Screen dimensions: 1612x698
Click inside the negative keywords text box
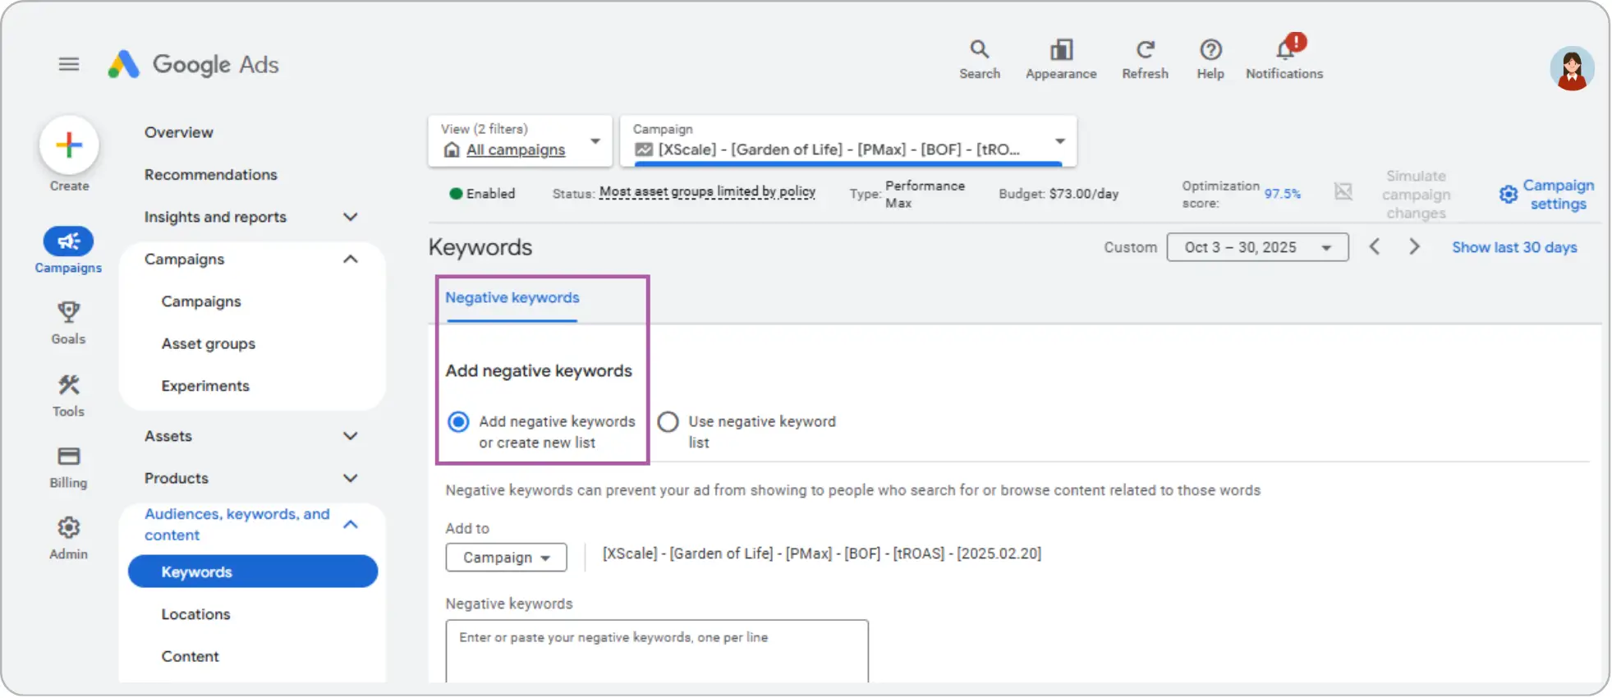657,651
